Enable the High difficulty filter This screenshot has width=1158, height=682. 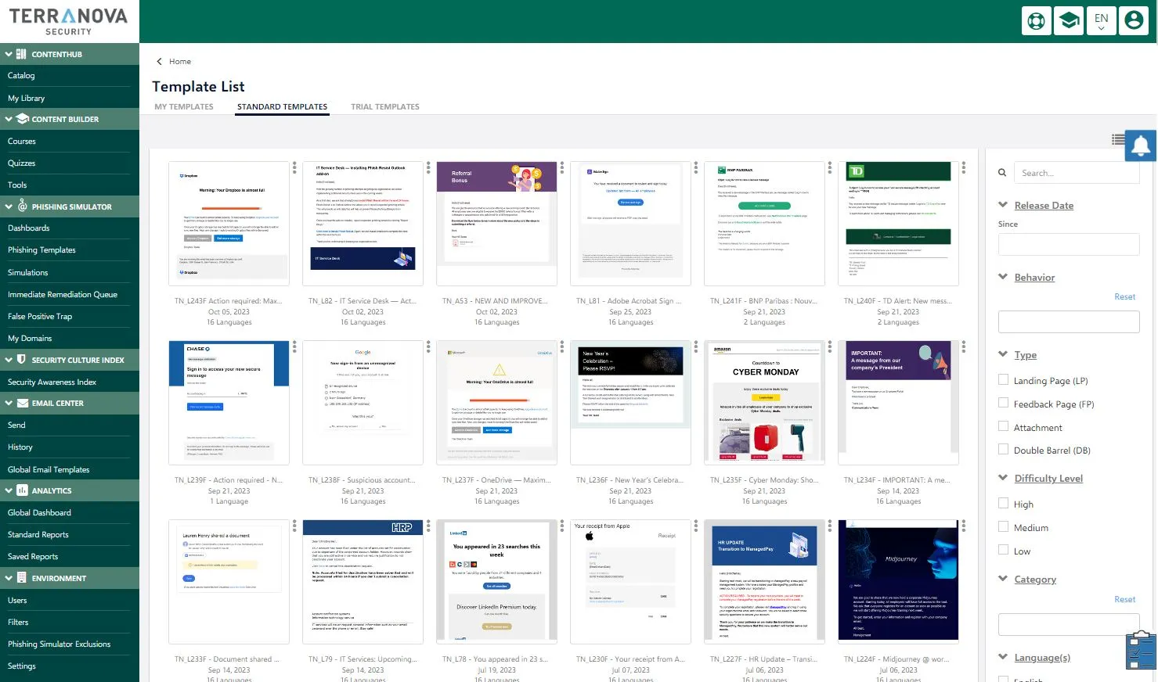tap(1004, 504)
